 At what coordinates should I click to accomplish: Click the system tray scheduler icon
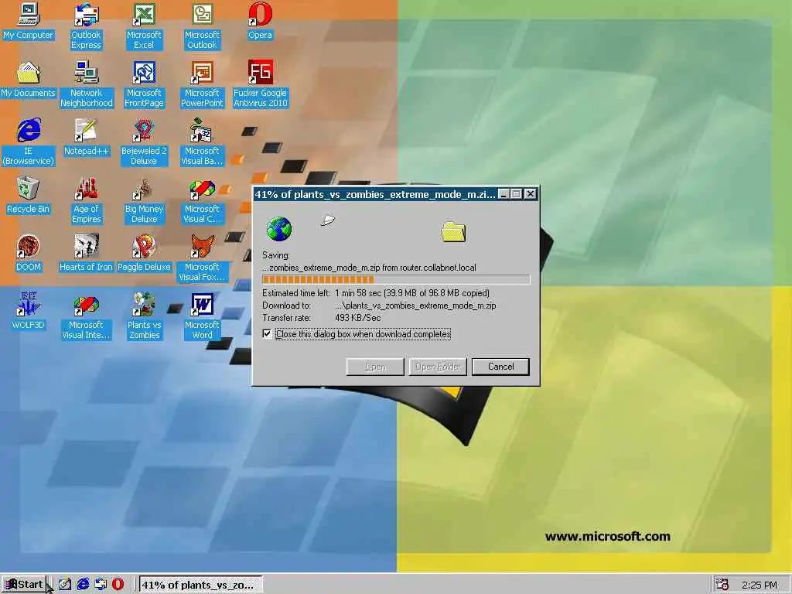pyautogui.click(x=722, y=585)
